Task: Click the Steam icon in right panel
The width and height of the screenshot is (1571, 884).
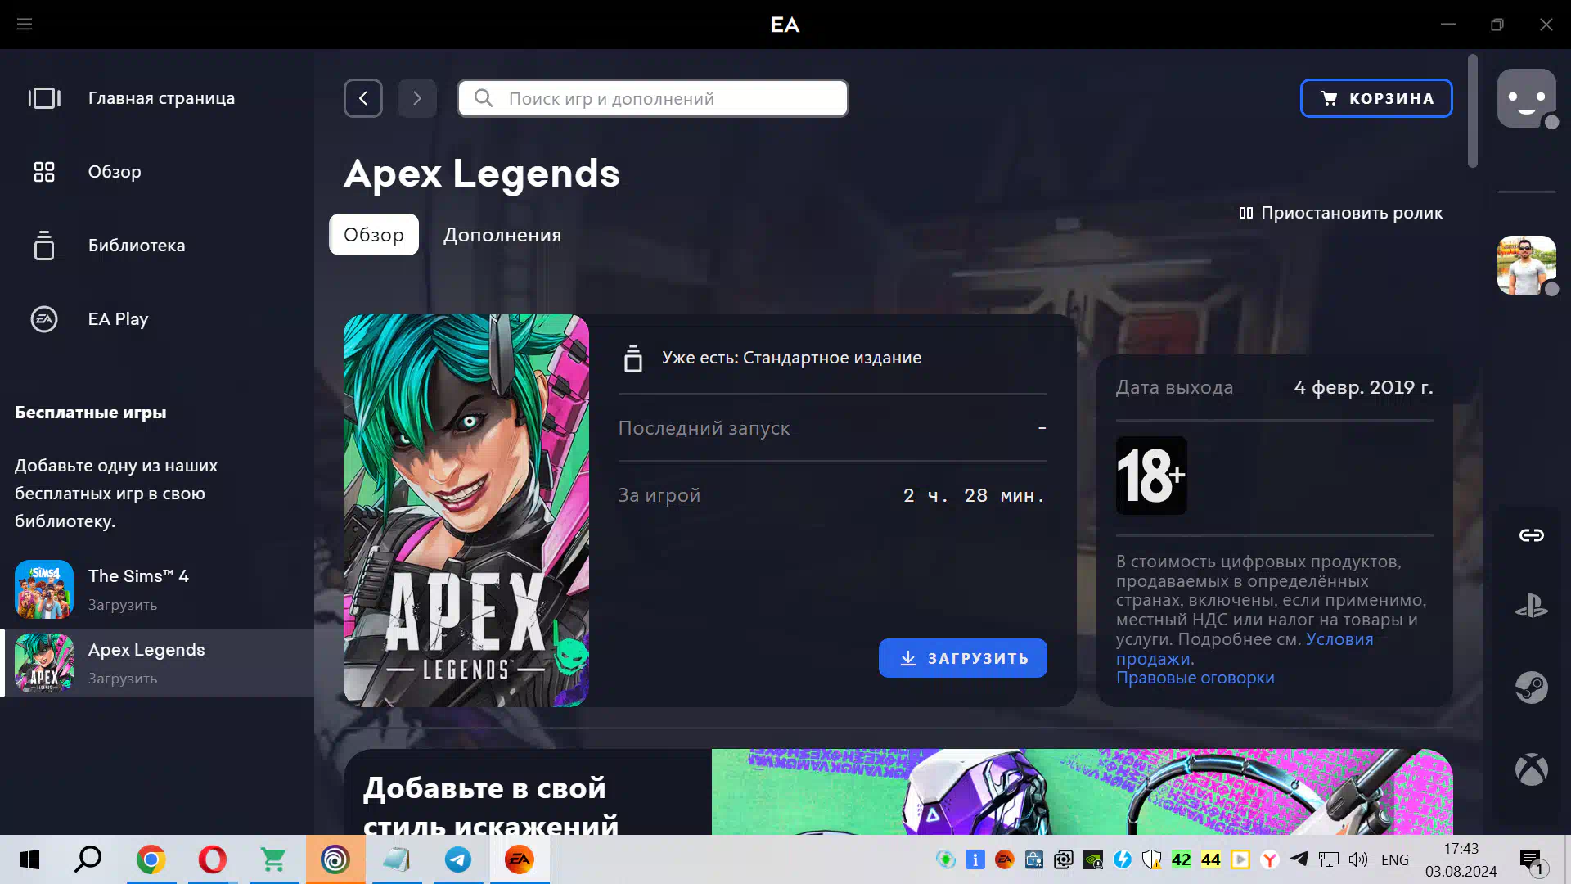Action: coord(1531,688)
